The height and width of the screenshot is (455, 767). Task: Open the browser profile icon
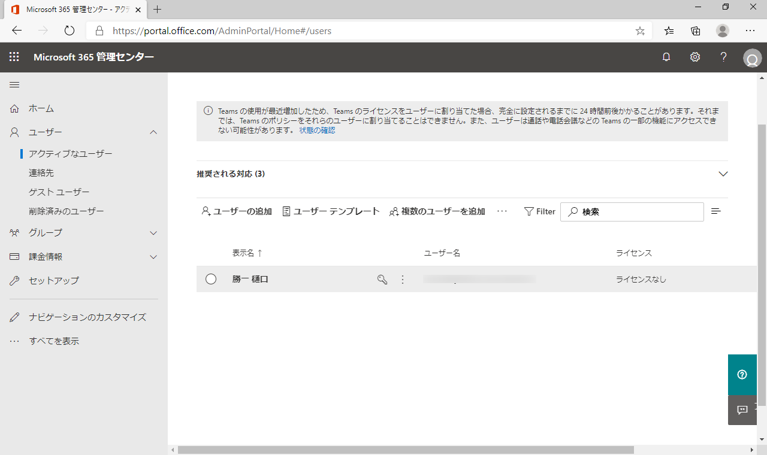point(723,31)
